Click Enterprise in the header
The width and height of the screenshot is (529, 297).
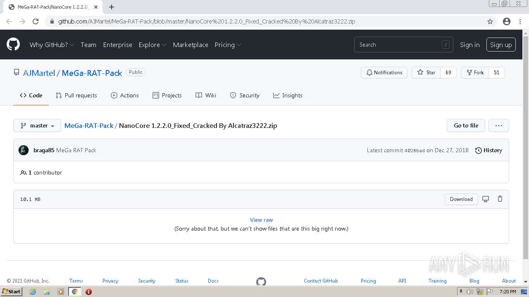tap(118, 45)
